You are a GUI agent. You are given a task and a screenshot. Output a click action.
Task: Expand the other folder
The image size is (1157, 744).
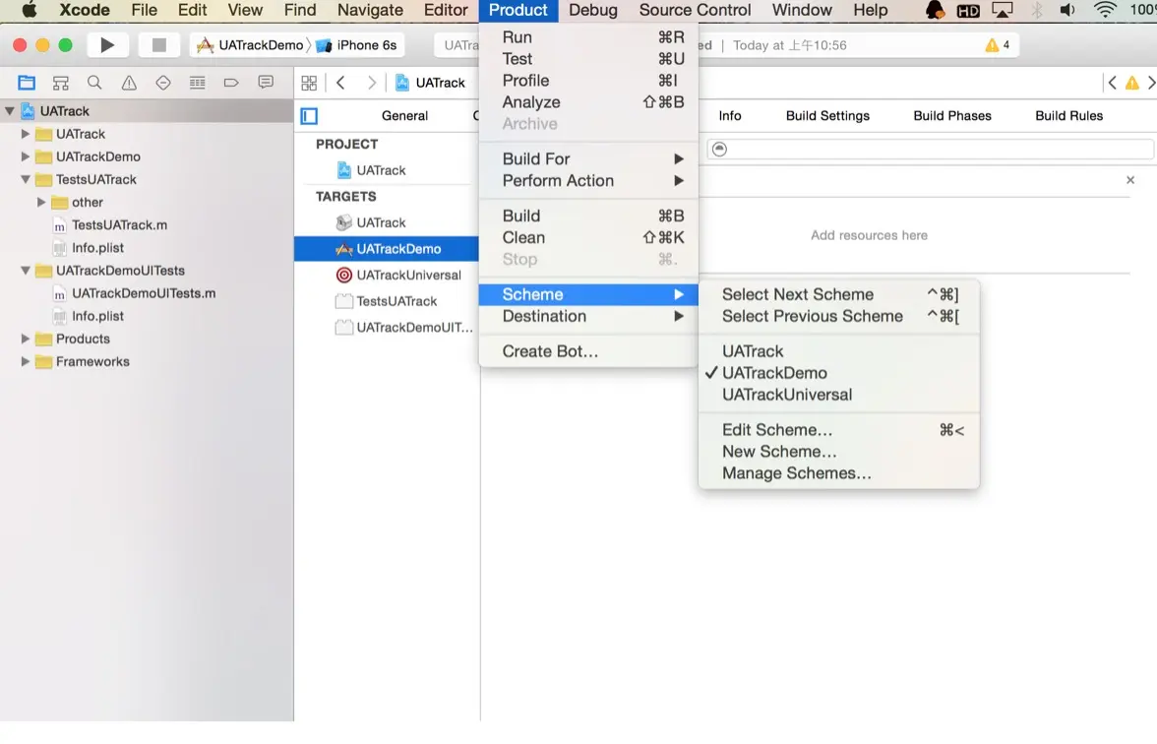pos(41,203)
